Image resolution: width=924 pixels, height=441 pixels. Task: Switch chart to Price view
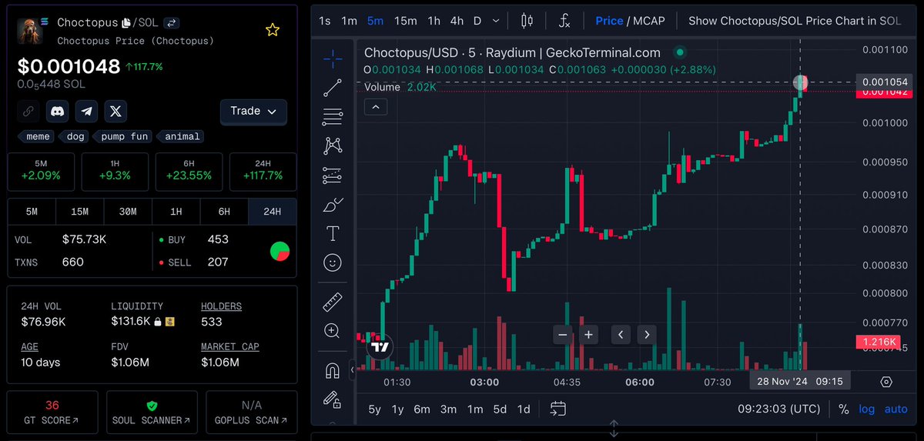tap(609, 21)
